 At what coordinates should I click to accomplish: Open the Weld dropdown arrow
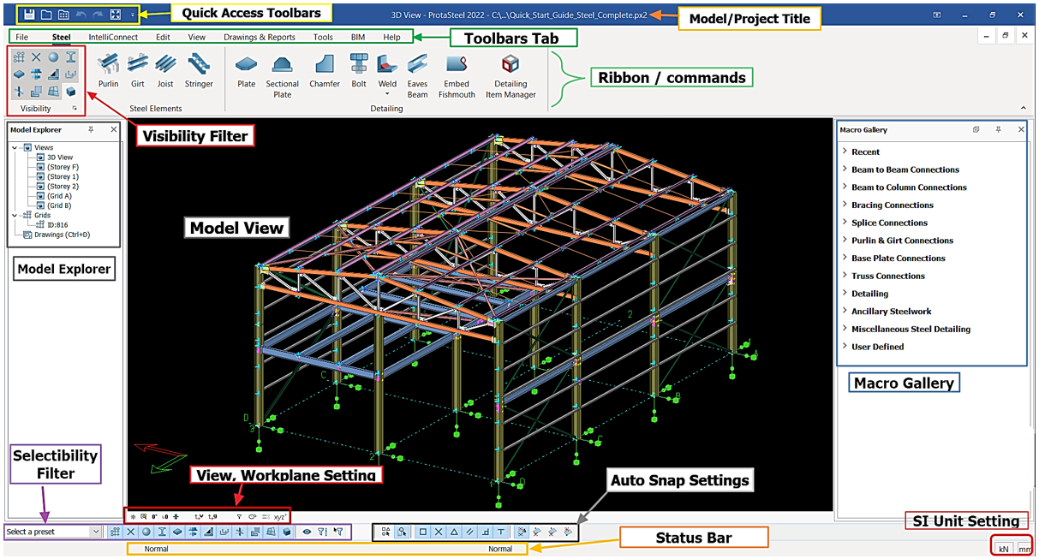pyautogui.click(x=387, y=94)
